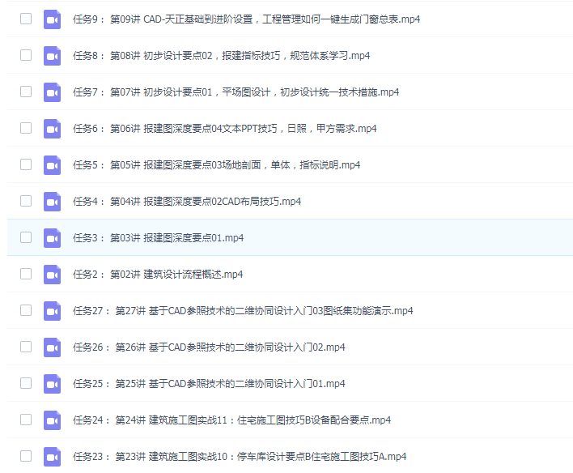Open file 第06讲 报建图深度要点04文本PPT技巧
The width and height of the screenshot is (573, 473).
[225, 129]
